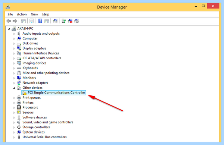Screen dimensions: 224x145
Task: Collapse the Other devices arrow
Action: tap(14, 88)
